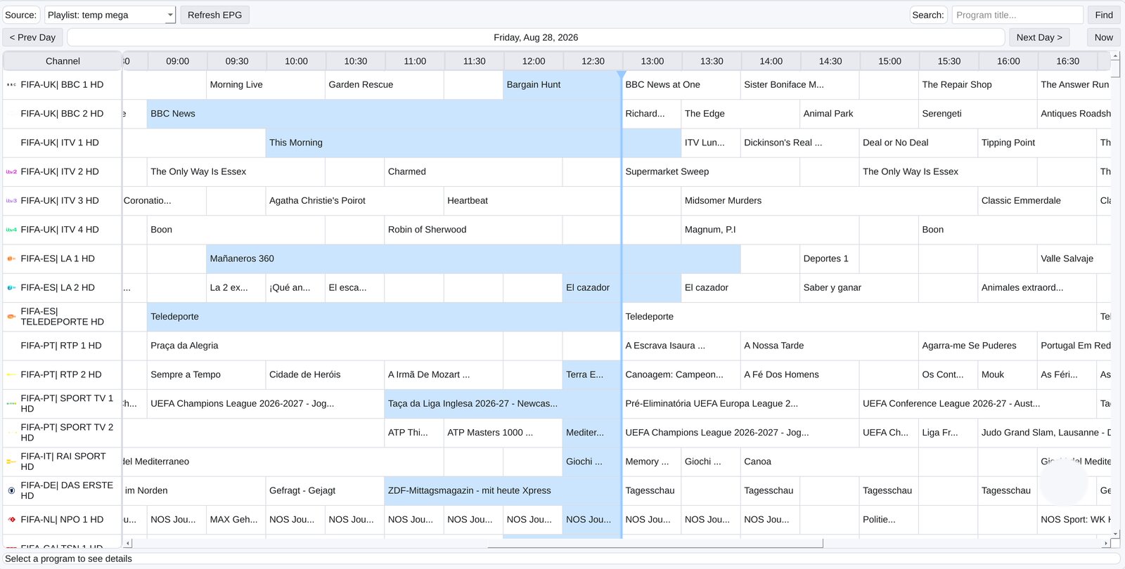
Task: Select the Charmed program
Action: [473, 172]
